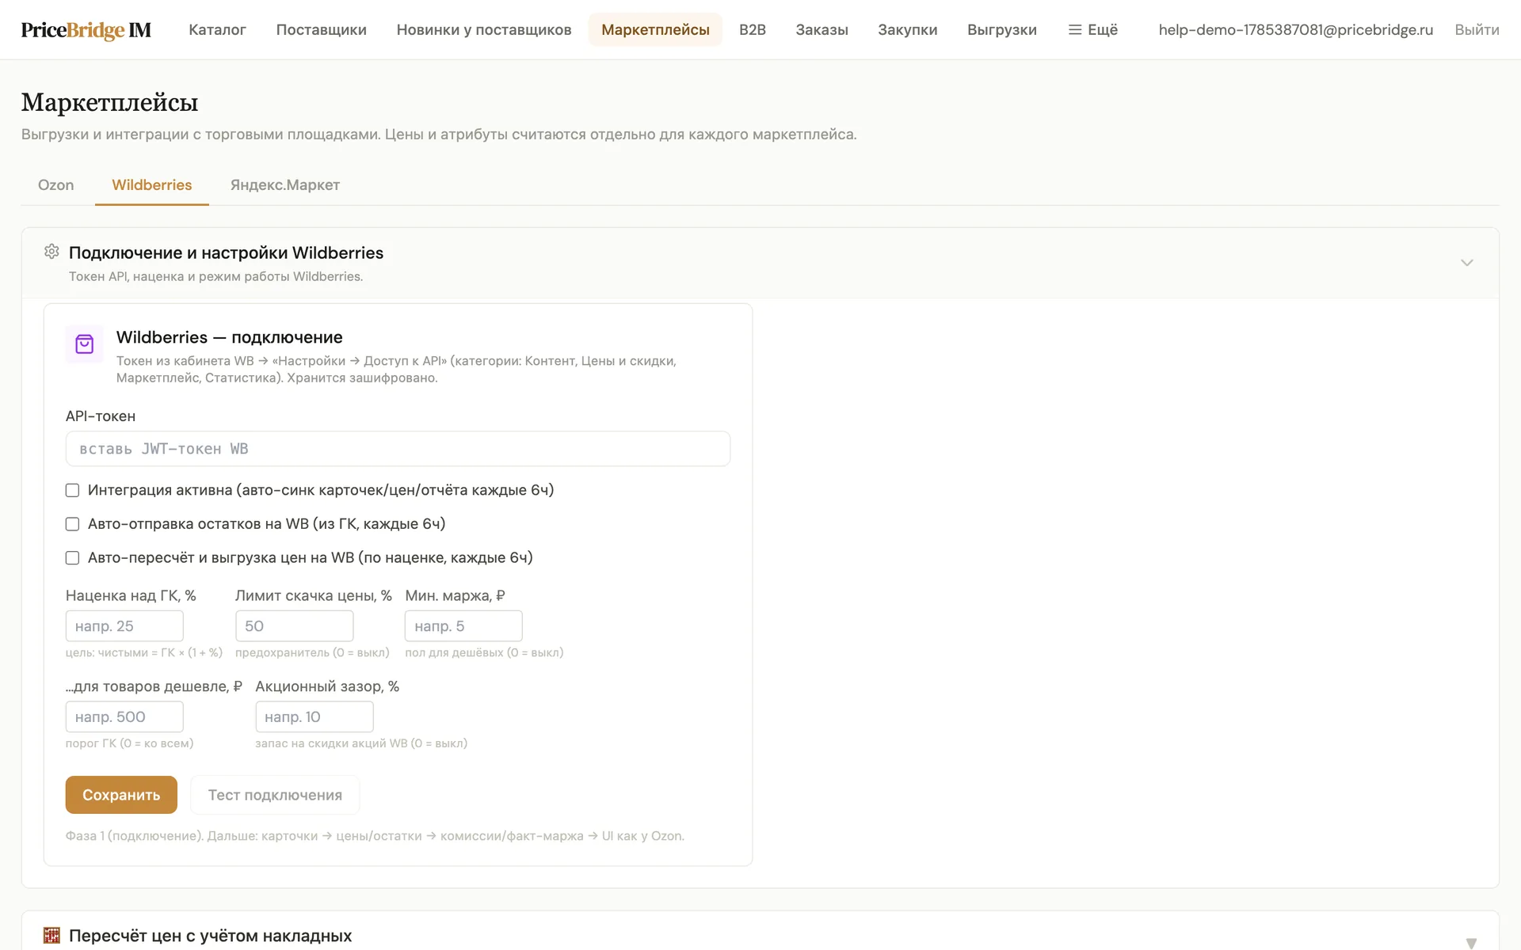Select Маркетплейсы in the top navigation
Viewport: 1521px width, 950px height.
(655, 30)
